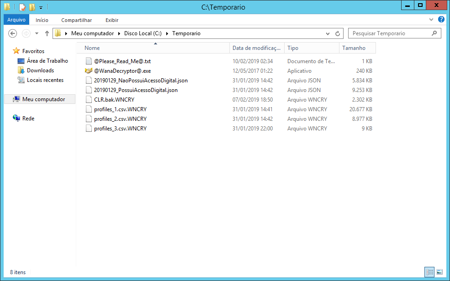450x281 pixels.
Task: Open the Arquivo menu
Action: [x=16, y=20]
